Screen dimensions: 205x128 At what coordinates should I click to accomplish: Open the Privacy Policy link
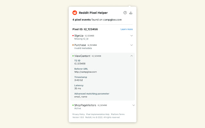(78, 114)
